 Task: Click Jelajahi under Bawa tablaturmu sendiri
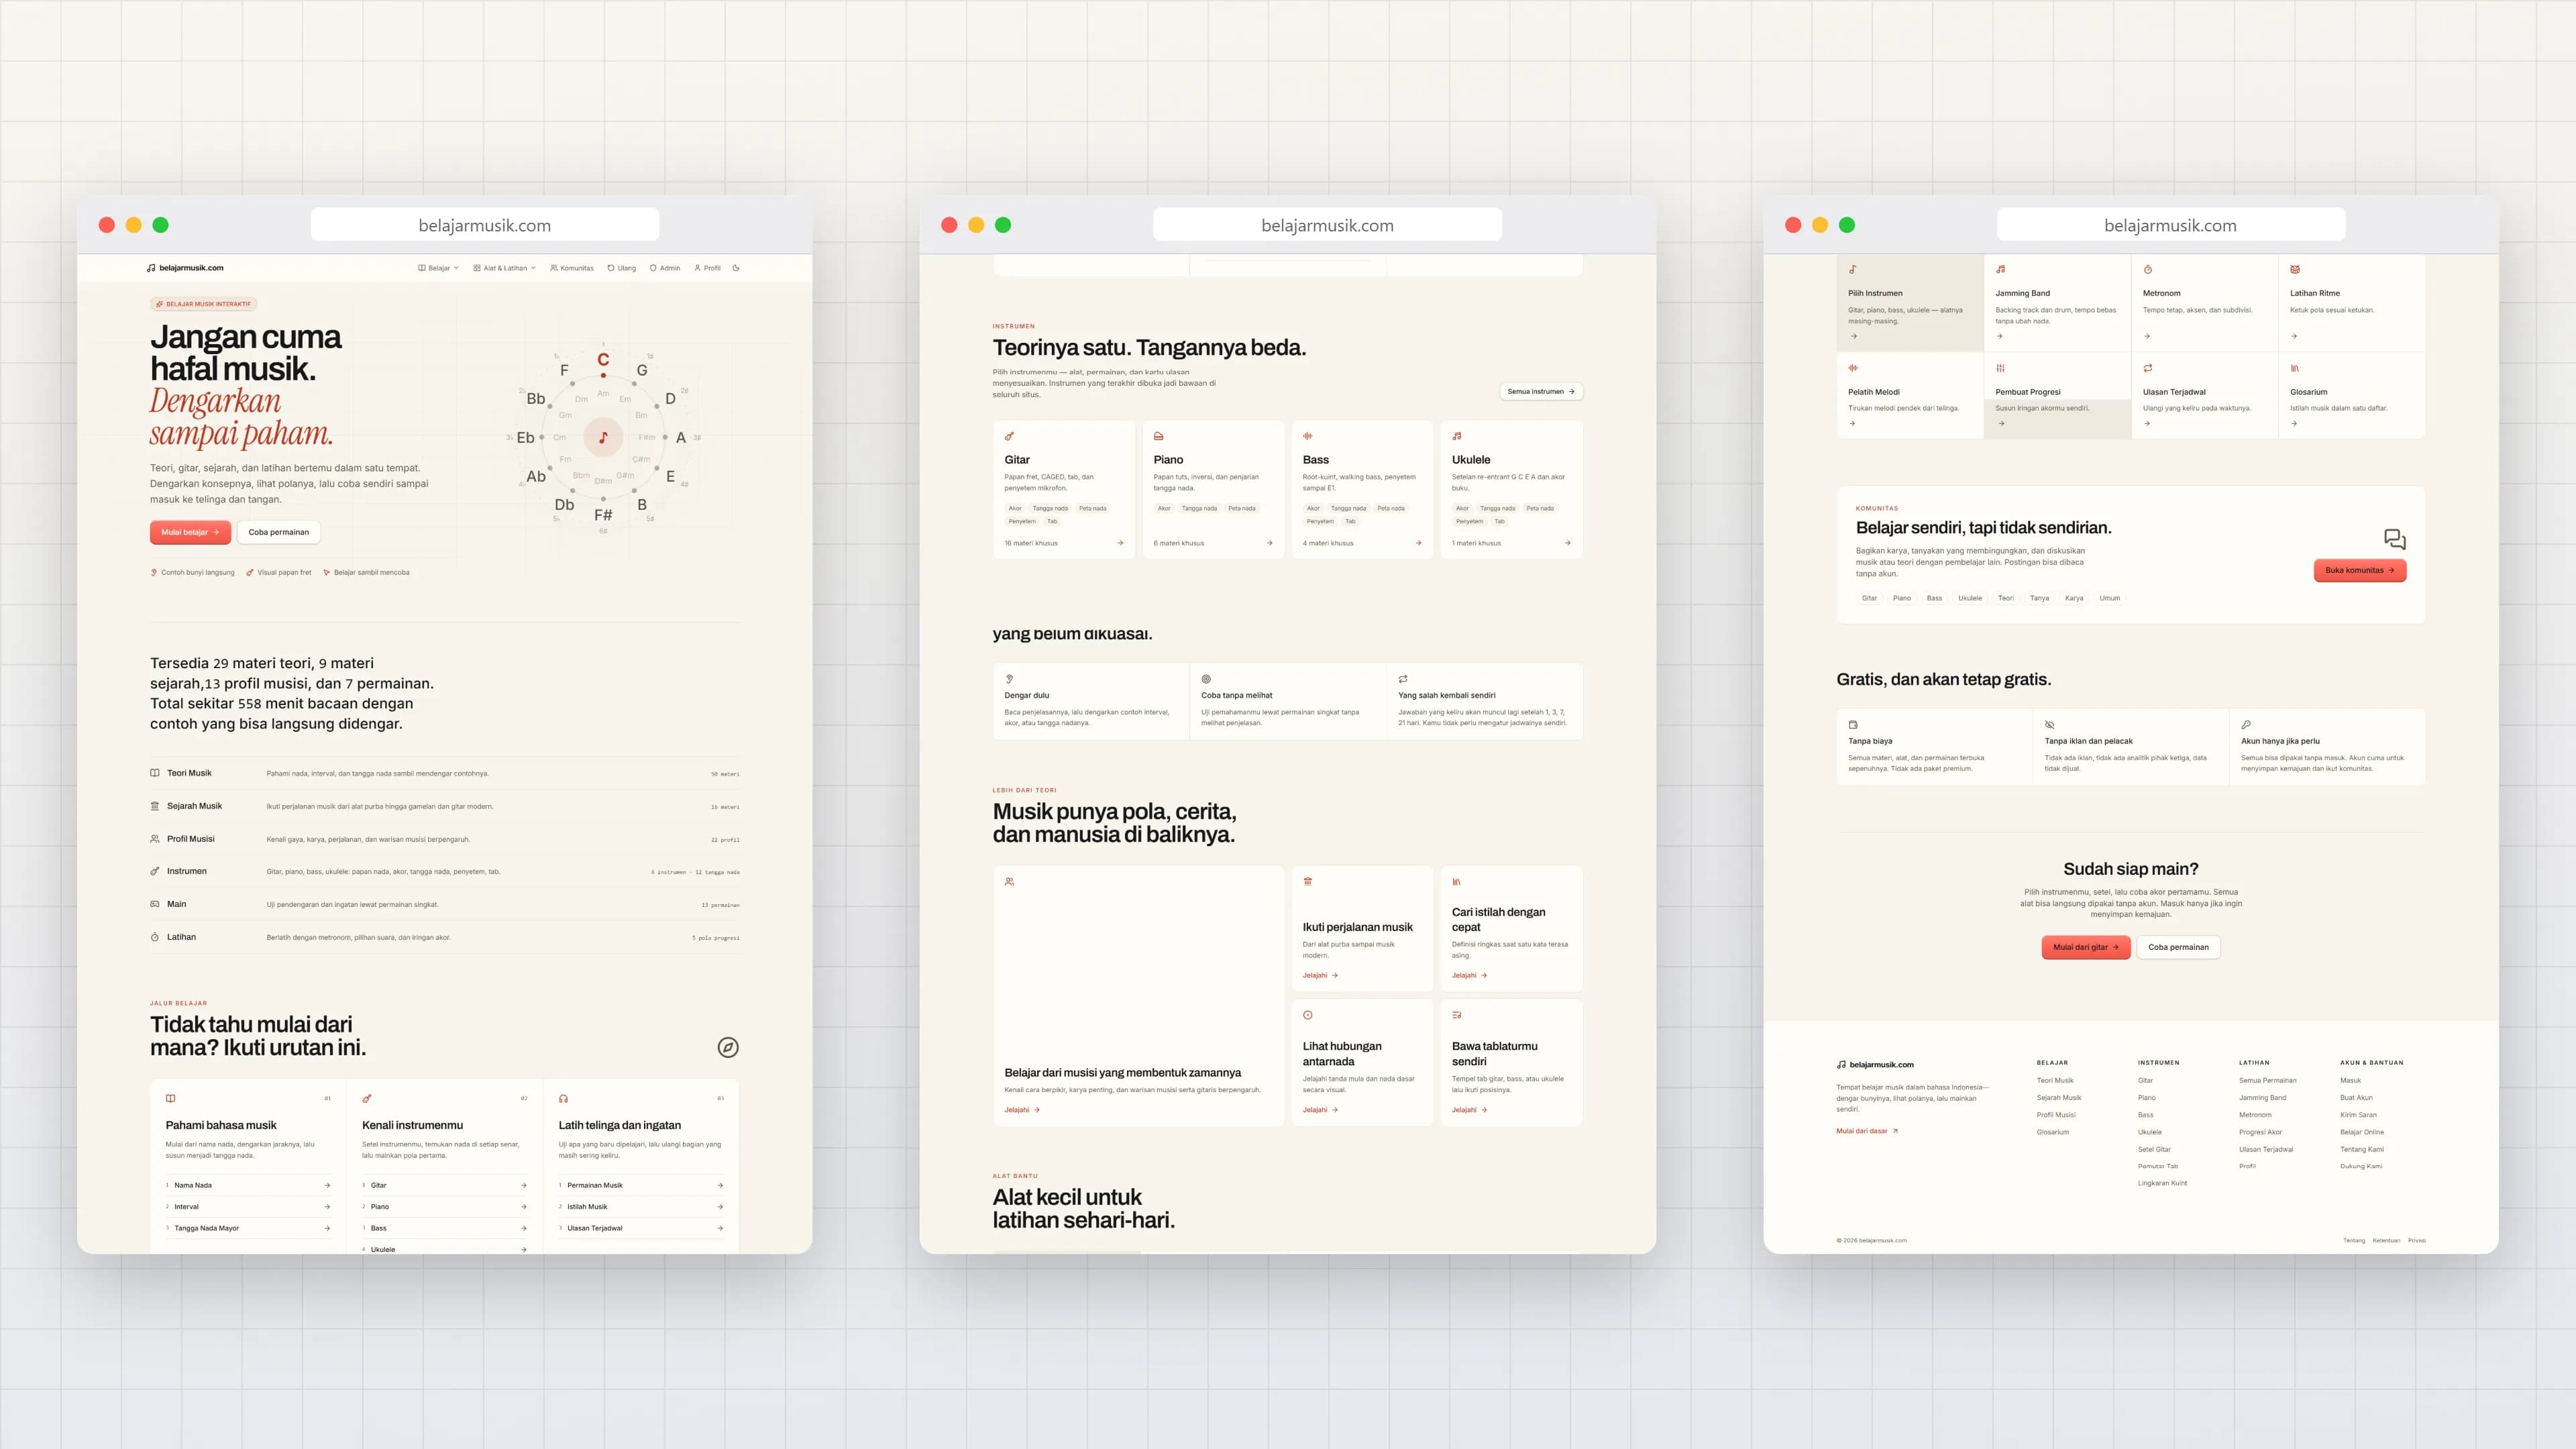coord(1469,1110)
